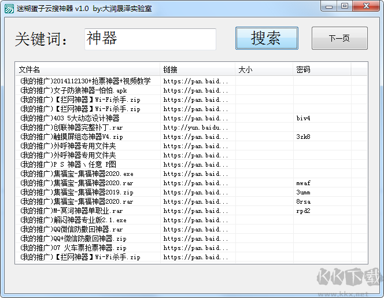Select the file 女子防狼神器-怕怕.apk

coord(73,90)
